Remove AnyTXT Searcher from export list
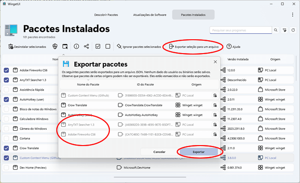This screenshot has width=300, height=183. click(215, 125)
